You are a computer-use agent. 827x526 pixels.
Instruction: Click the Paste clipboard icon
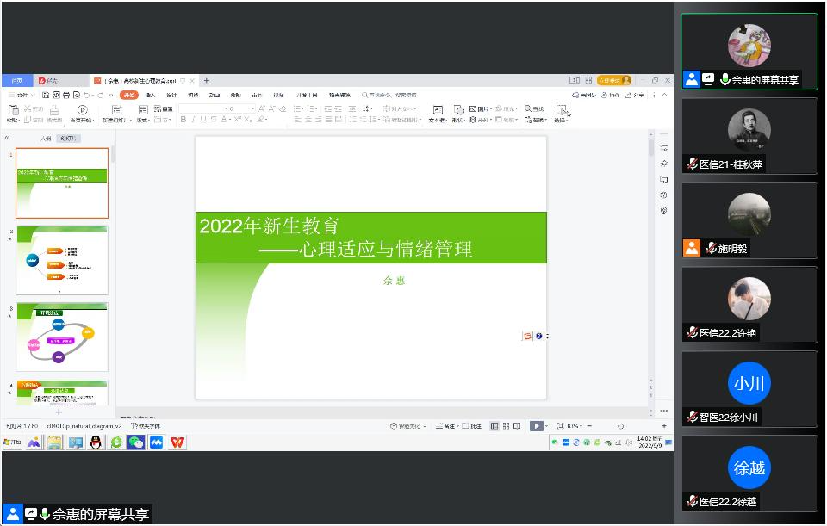tap(13, 109)
